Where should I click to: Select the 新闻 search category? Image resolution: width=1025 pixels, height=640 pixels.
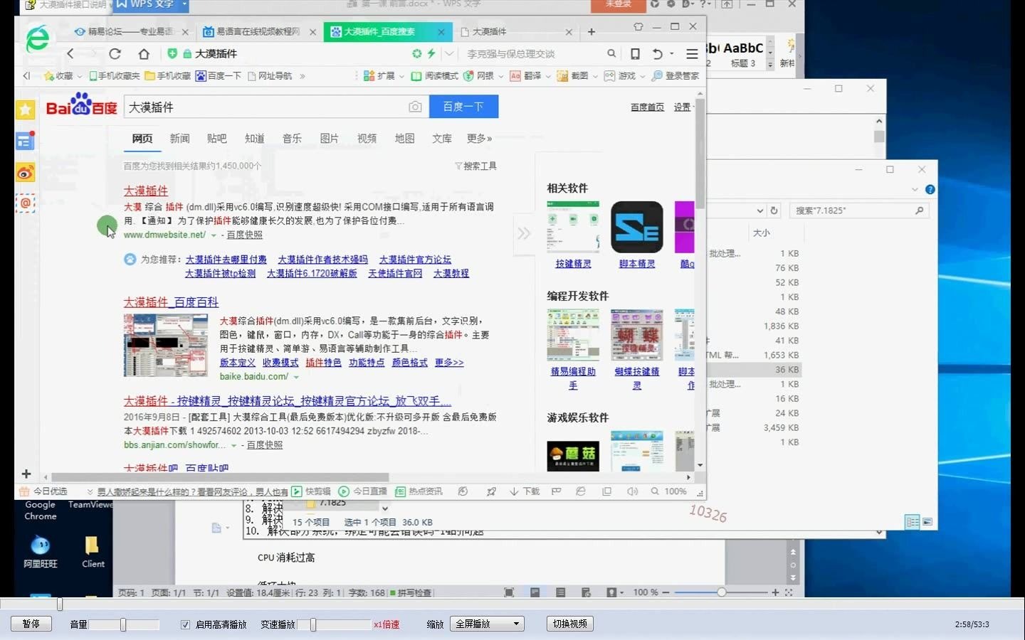click(x=179, y=139)
